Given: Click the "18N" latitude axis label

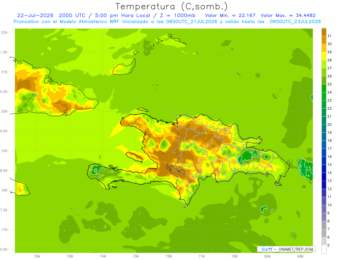Looking at the screenshot, I should (5, 190).
